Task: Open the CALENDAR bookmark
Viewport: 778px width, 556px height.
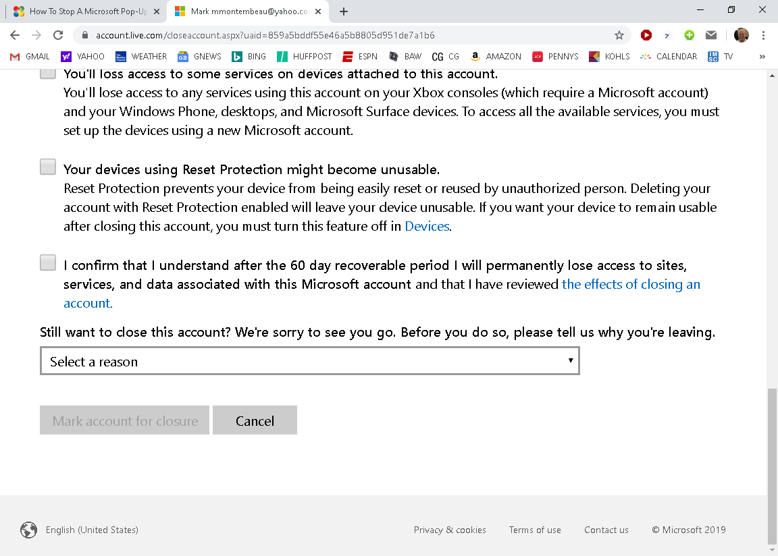Action: (x=669, y=57)
